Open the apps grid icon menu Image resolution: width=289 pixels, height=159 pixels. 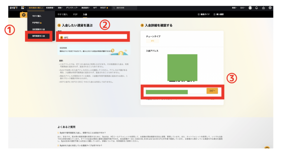[23, 8]
